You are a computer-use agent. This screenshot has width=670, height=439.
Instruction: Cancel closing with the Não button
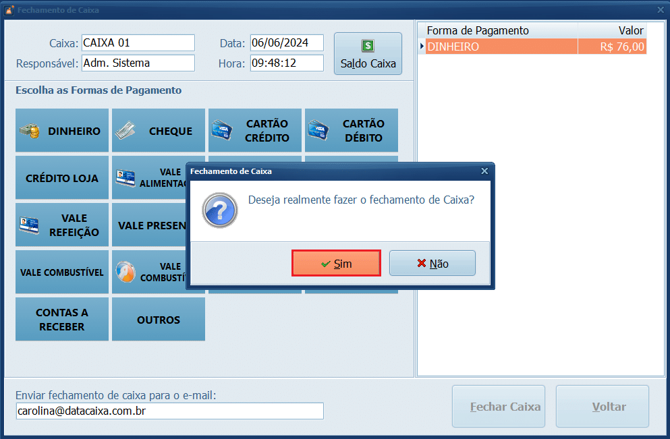coord(432,264)
